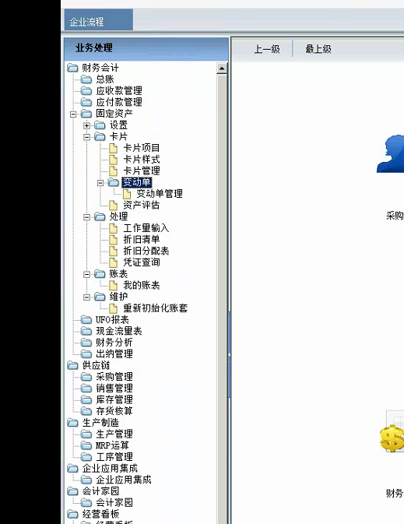
Task: Collapse the 处理 tree node
Action: (x=87, y=217)
